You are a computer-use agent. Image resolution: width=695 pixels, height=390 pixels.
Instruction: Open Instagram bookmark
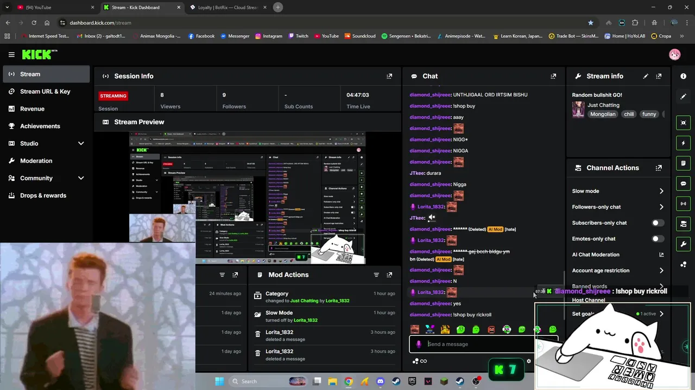pyautogui.click(x=268, y=36)
